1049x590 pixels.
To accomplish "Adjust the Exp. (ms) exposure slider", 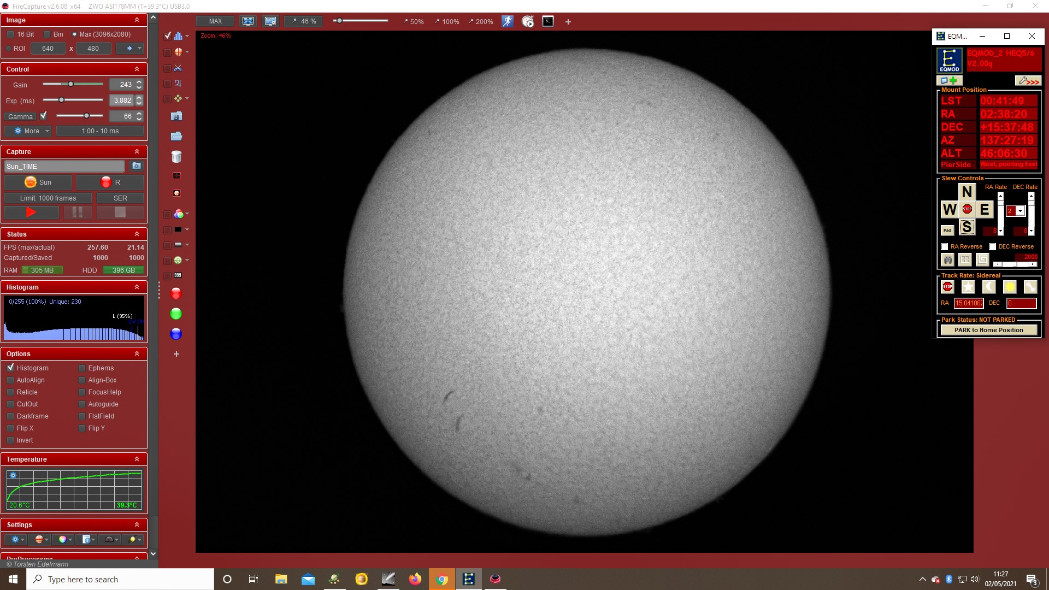I will (73, 100).
